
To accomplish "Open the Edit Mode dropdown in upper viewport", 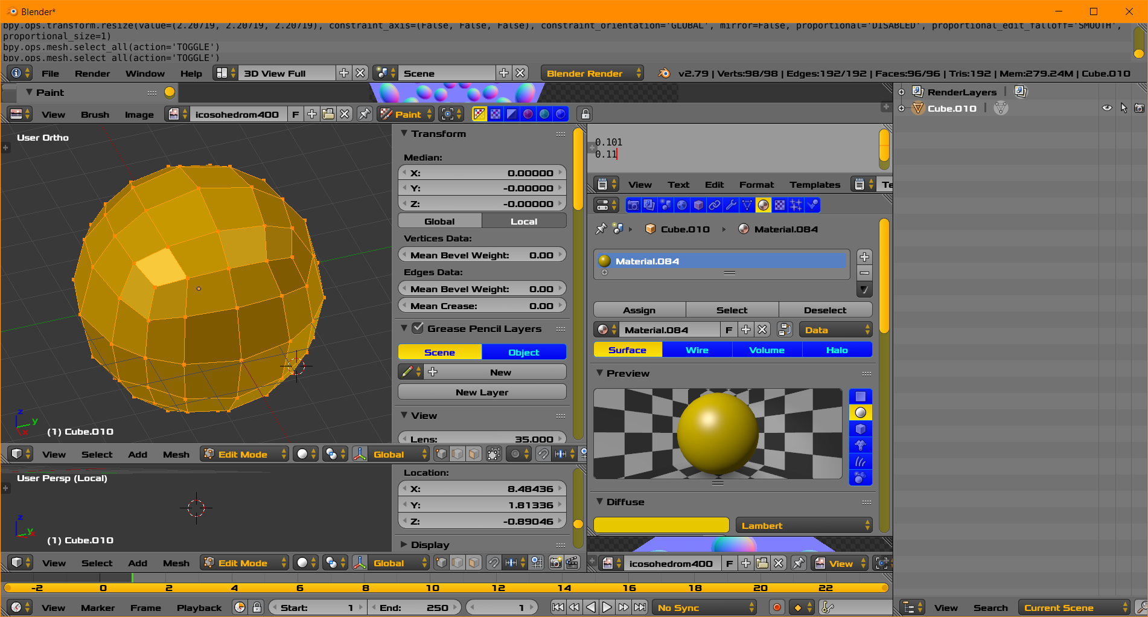I will pos(244,454).
